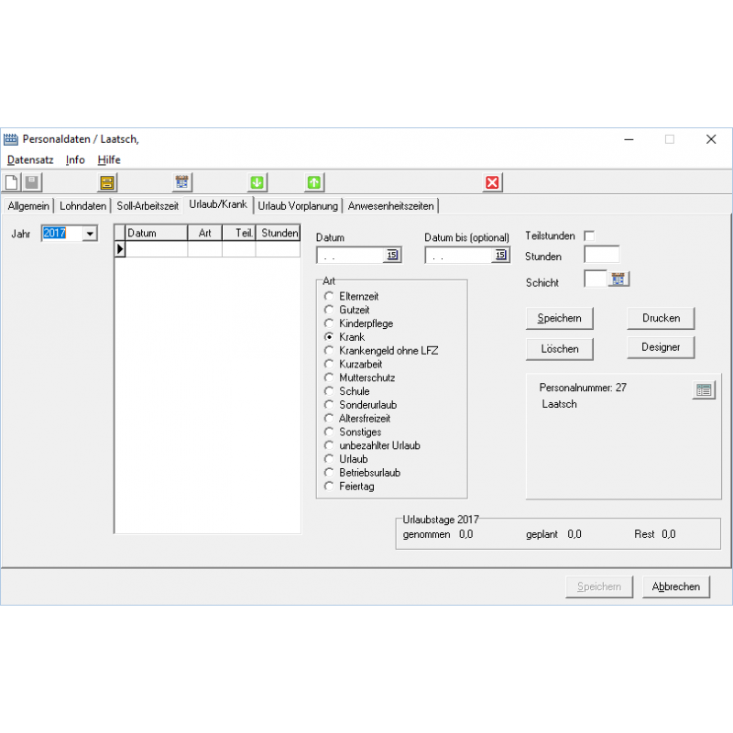
Task: Select the Elternzeit radio option
Action: coord(329,297)
